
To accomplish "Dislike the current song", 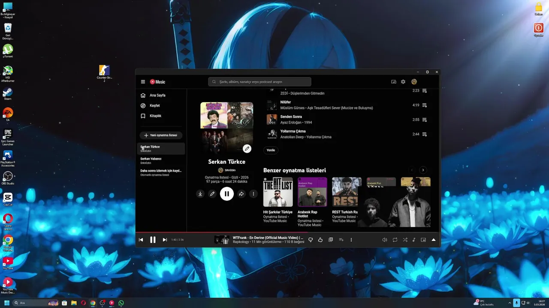I will click(311, 240).
